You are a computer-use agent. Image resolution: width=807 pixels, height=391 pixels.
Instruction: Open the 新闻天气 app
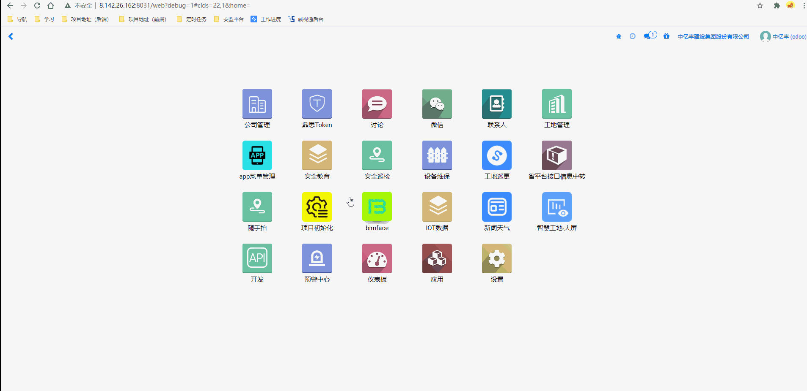(497, 207)
